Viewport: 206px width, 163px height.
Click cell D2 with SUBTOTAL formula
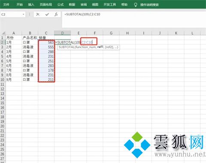pyautogui.click(x=62, y=42)
